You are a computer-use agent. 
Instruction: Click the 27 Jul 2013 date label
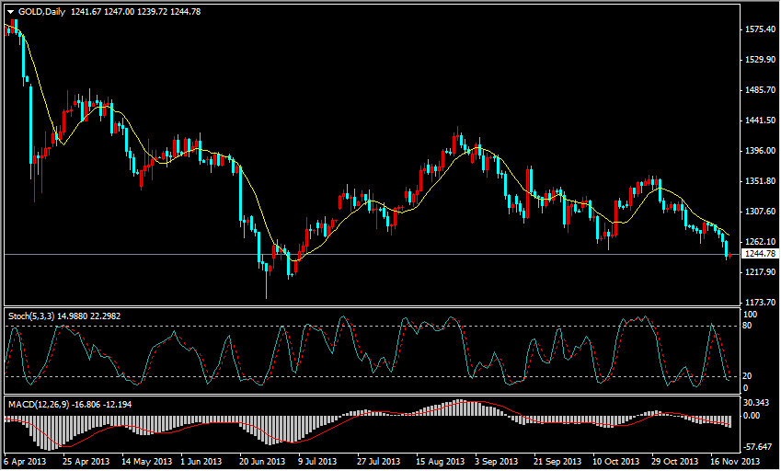pyautogui.click(x=379, y=462)
